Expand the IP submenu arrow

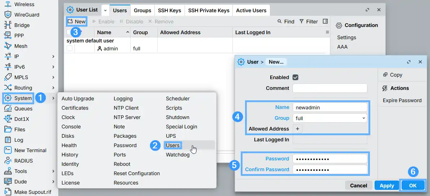point(53,56)
